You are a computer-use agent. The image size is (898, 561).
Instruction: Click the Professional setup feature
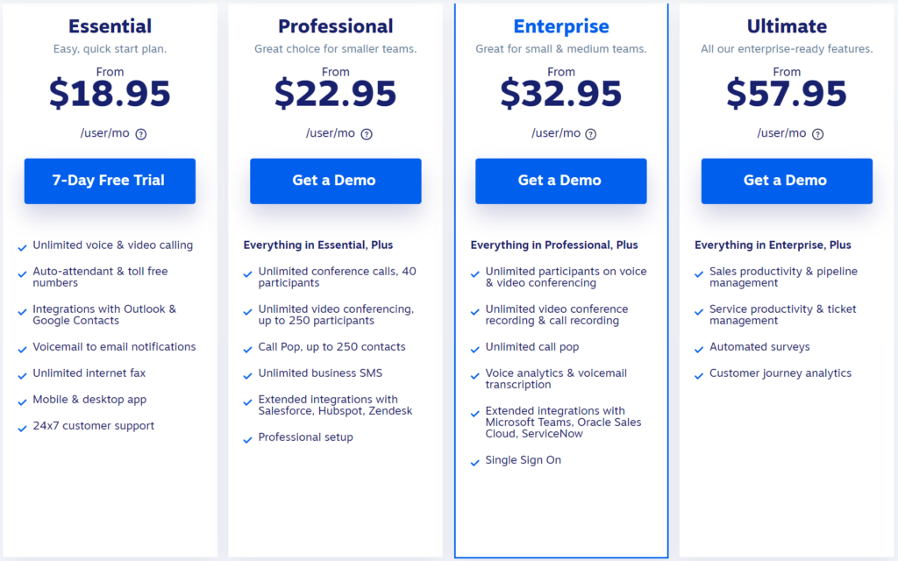tap(306, 437)
